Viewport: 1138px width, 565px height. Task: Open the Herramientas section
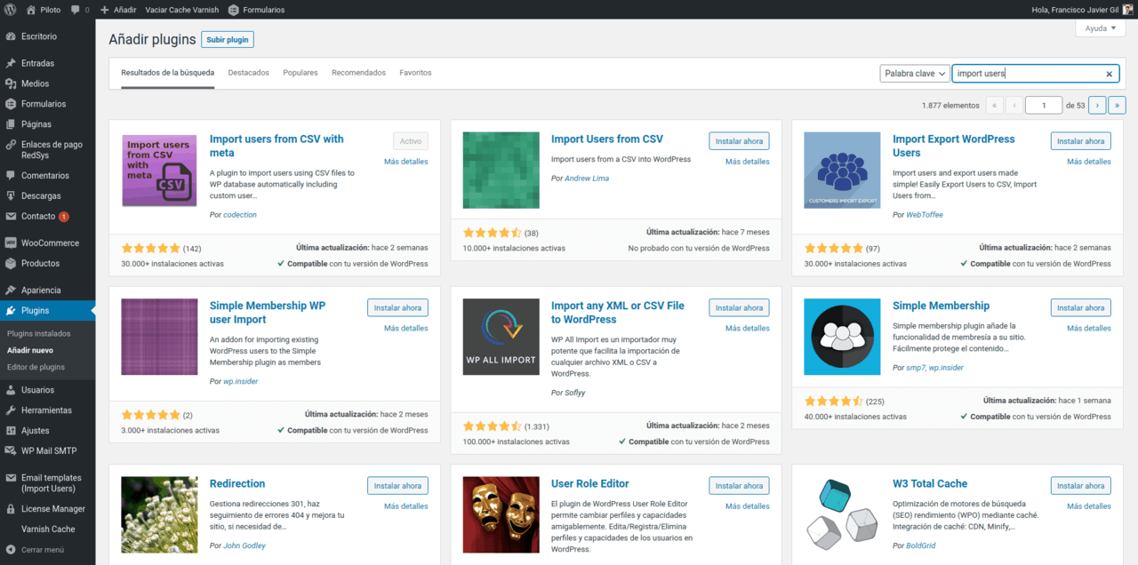pos(48,410)
